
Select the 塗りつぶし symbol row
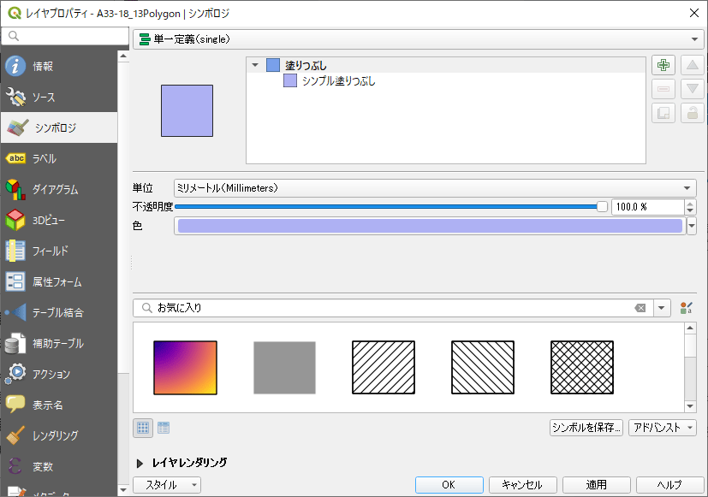tap(446, 65)
